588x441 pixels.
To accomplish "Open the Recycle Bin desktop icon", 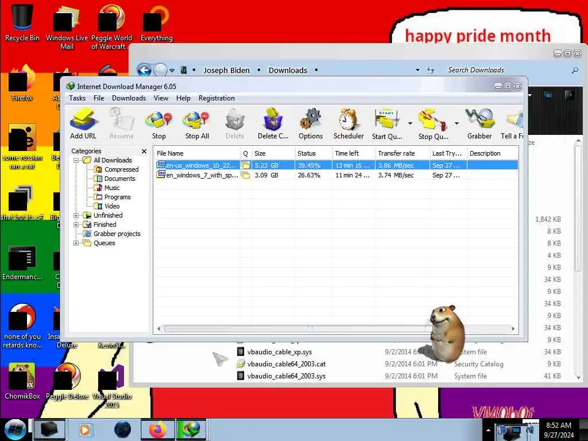I will (22, 22).
